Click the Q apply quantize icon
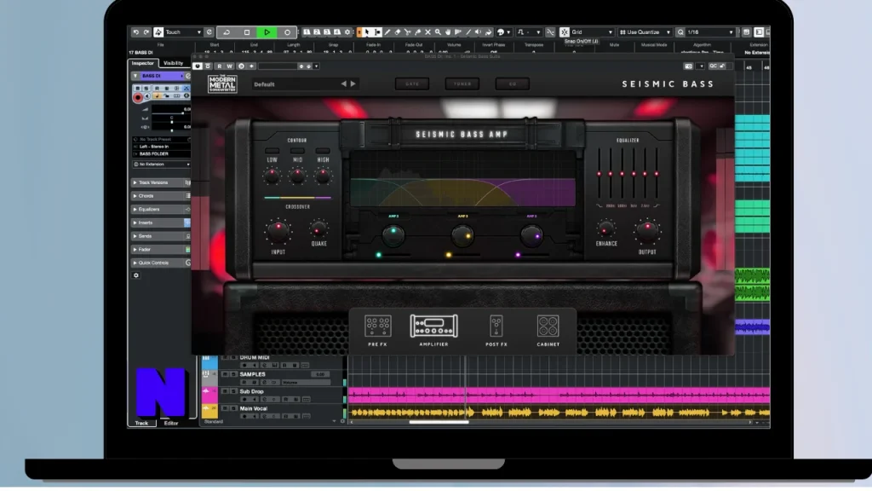 pos(680,32)
